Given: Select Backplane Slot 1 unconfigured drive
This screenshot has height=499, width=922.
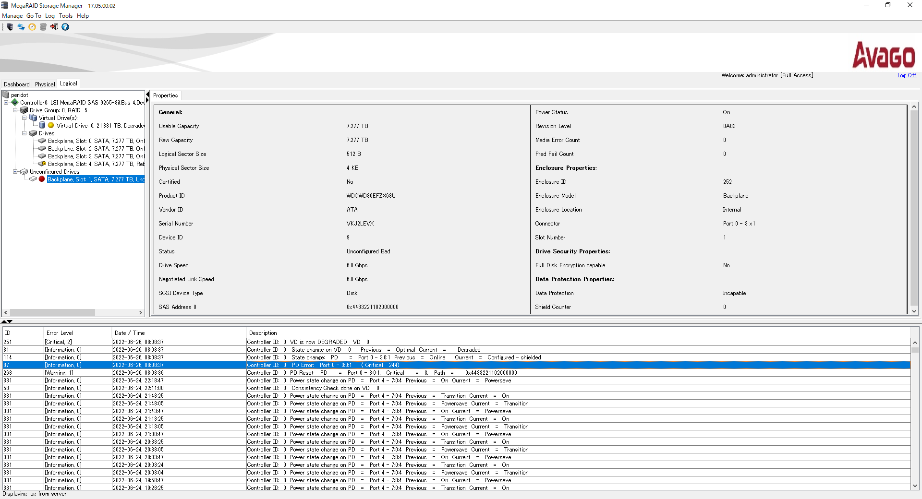Looking at the screenshot, I should point(96,179).
